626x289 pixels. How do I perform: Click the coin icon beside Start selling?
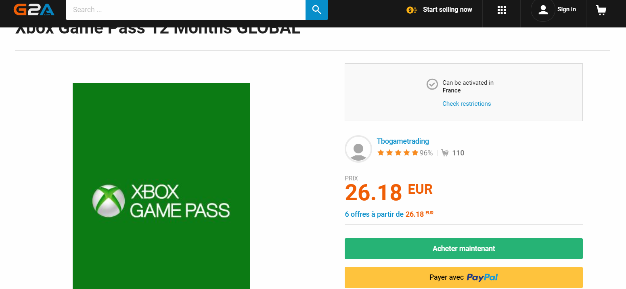click(x=412, y=10)
